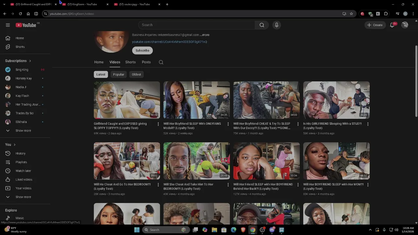Viewport: 418px width, 235px height.
Task: Open options for Girlfriend Caught and EXPOSED video
Action: [x=158, y=124]
